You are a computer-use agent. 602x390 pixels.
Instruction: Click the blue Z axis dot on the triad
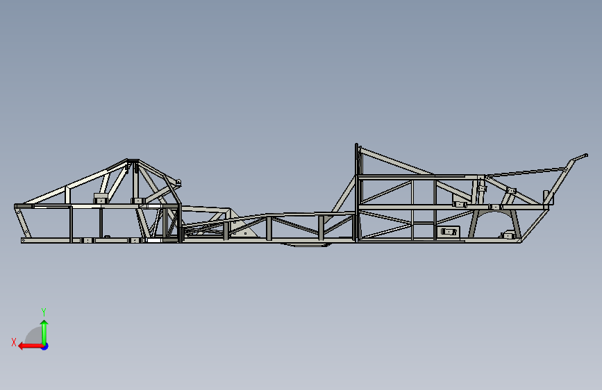pyautogui.click(x=45, y=346)
